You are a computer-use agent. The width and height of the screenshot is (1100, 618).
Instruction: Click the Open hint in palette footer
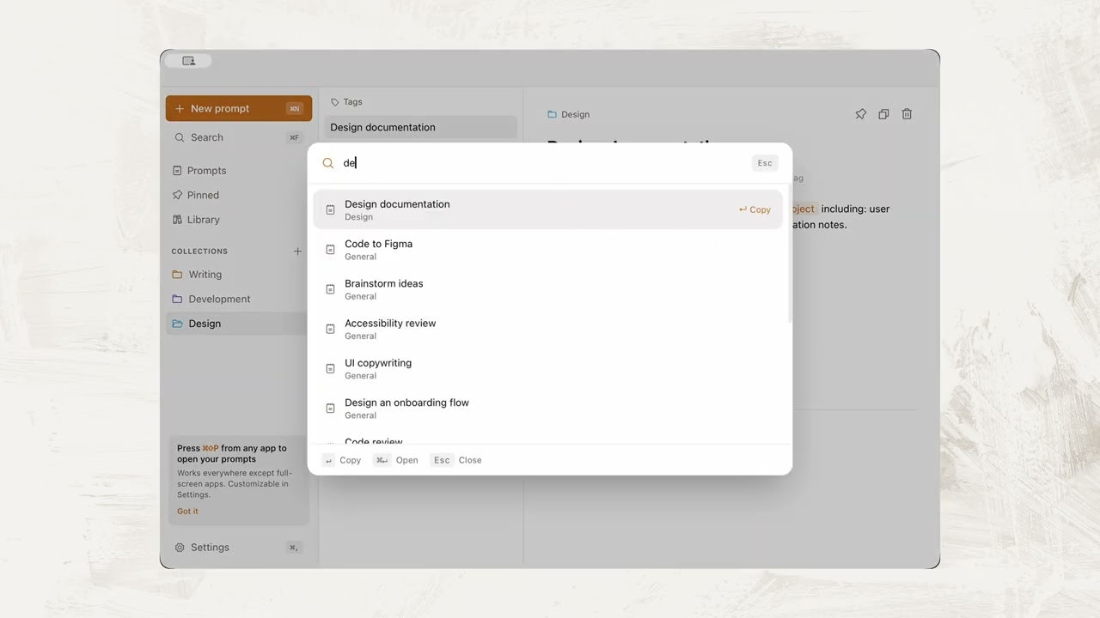(395, 460)
